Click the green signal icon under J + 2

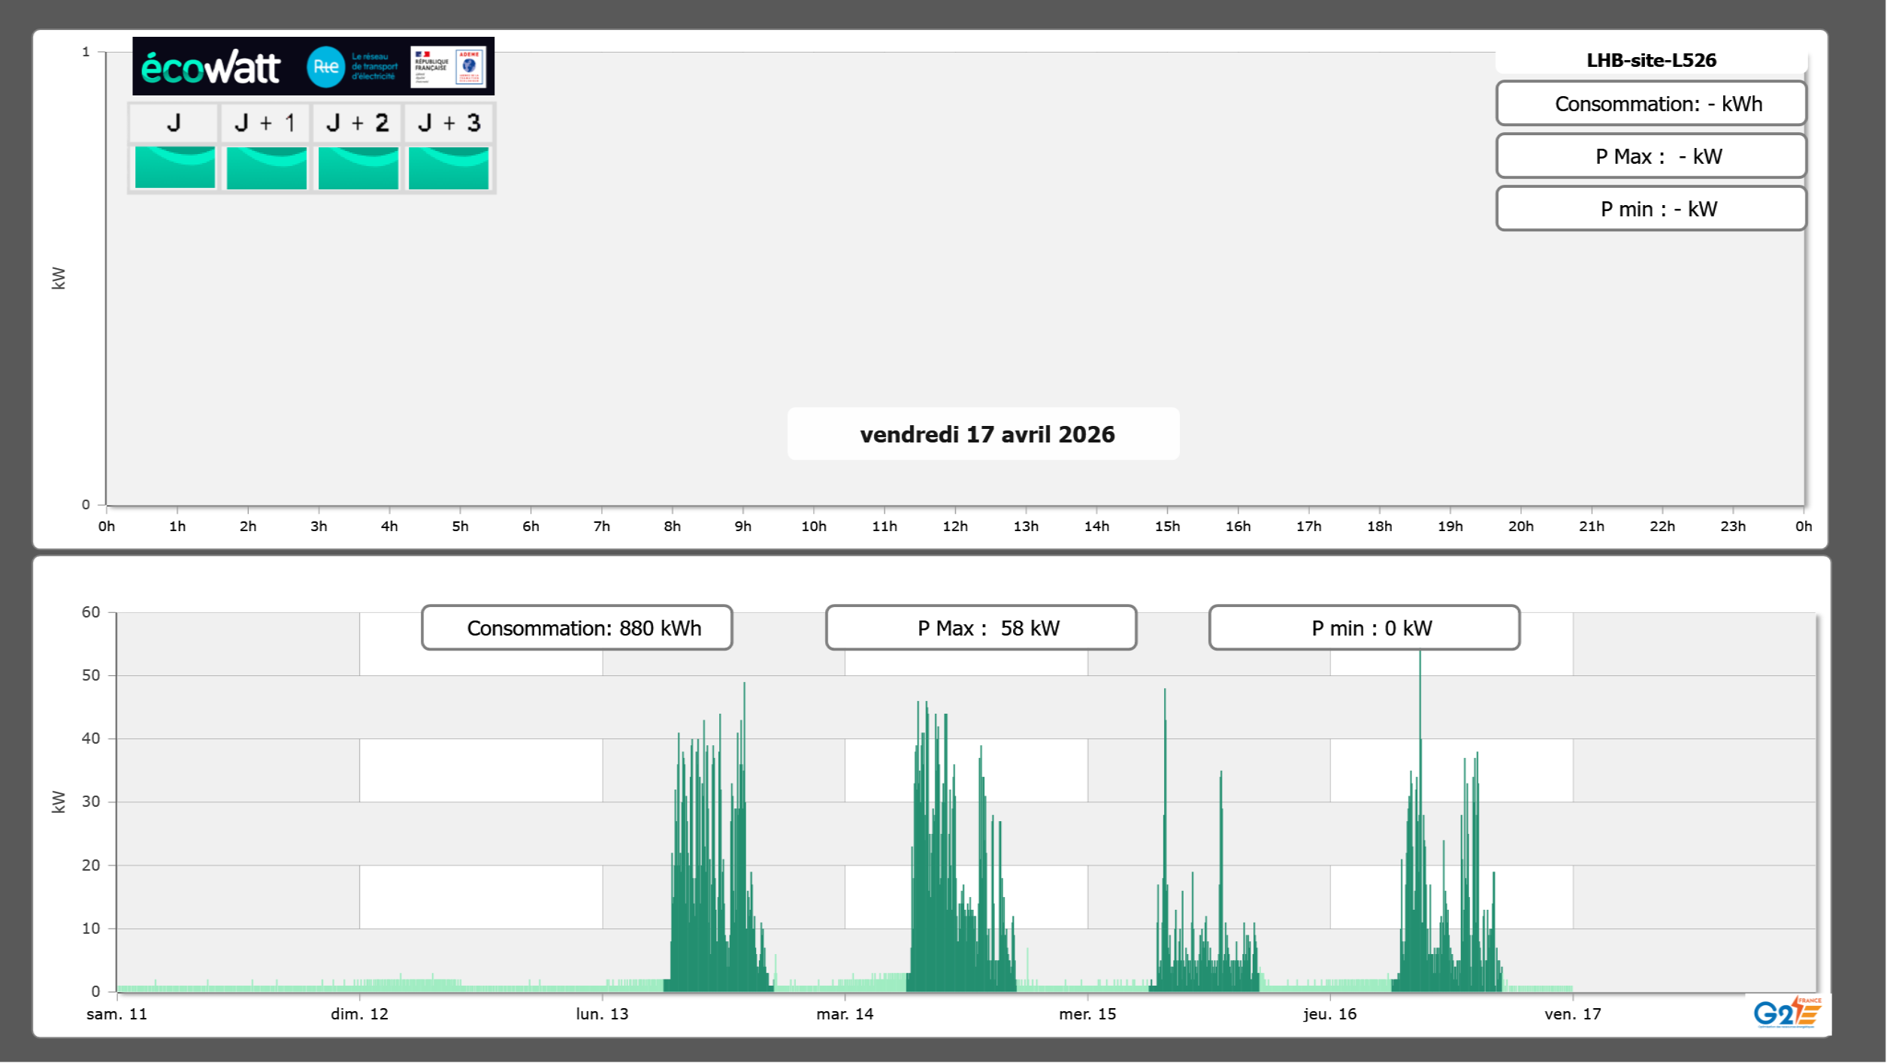[358, 168]
